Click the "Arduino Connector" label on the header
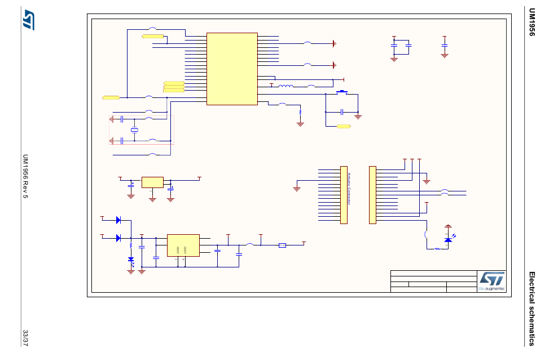The width and height of the screenshot is (536, 353). pyautogui.click(x=349, y=189)
